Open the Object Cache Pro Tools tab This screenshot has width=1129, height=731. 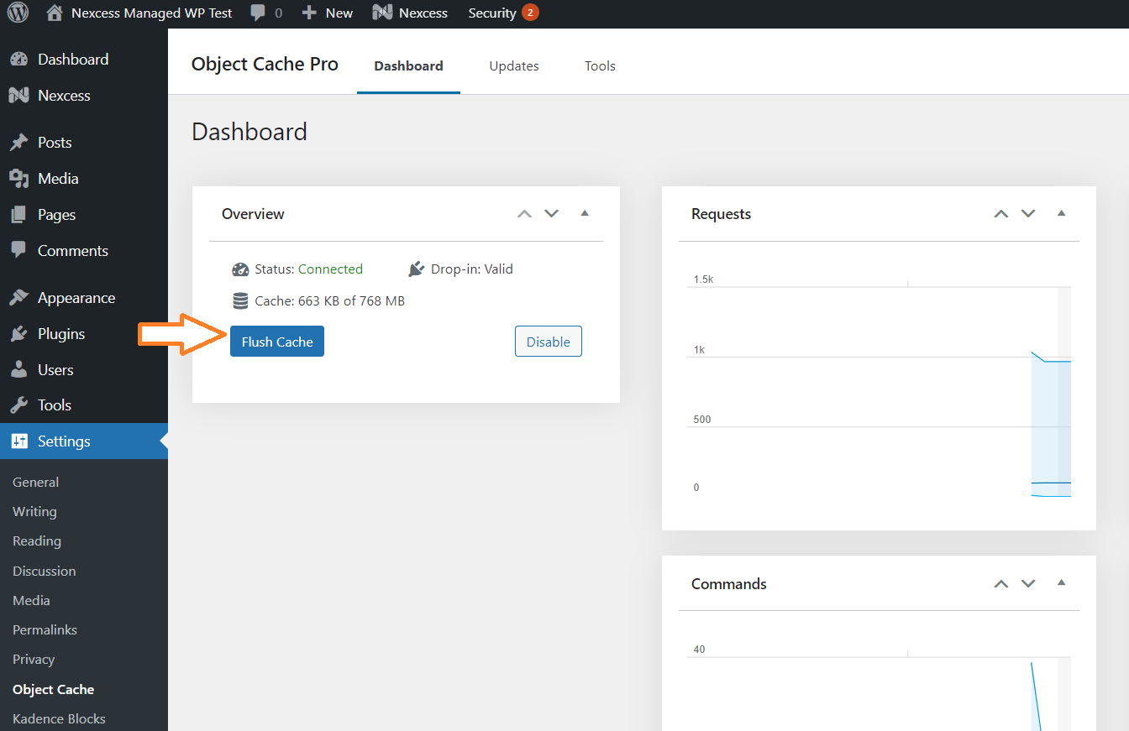tap(600, 65)
